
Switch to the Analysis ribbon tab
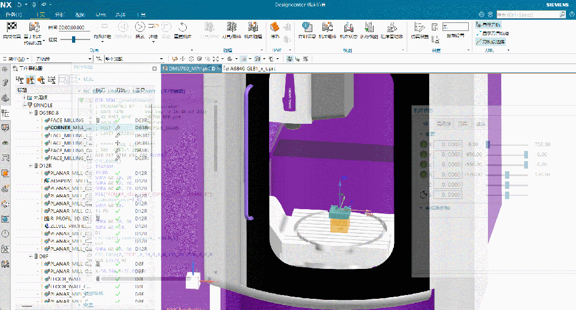pos(60,15)
